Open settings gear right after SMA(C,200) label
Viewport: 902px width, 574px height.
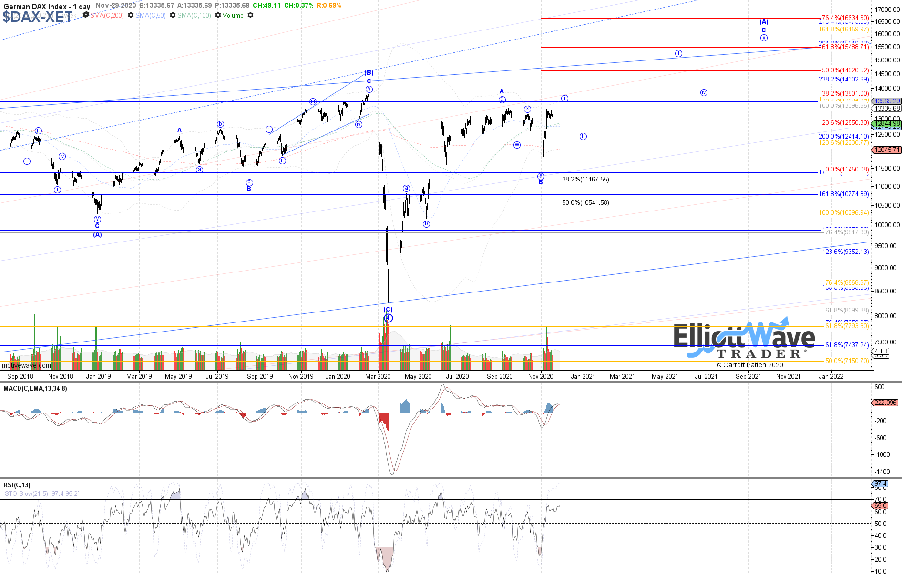click(x=131, y=15)
